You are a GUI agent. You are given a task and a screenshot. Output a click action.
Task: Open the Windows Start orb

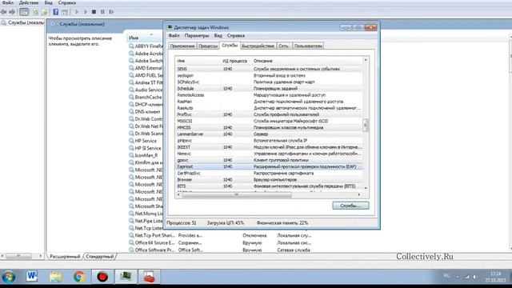click(9, 277)
